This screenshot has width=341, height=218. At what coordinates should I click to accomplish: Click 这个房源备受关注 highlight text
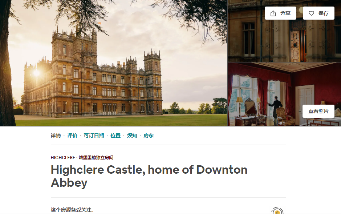point(72,210)
